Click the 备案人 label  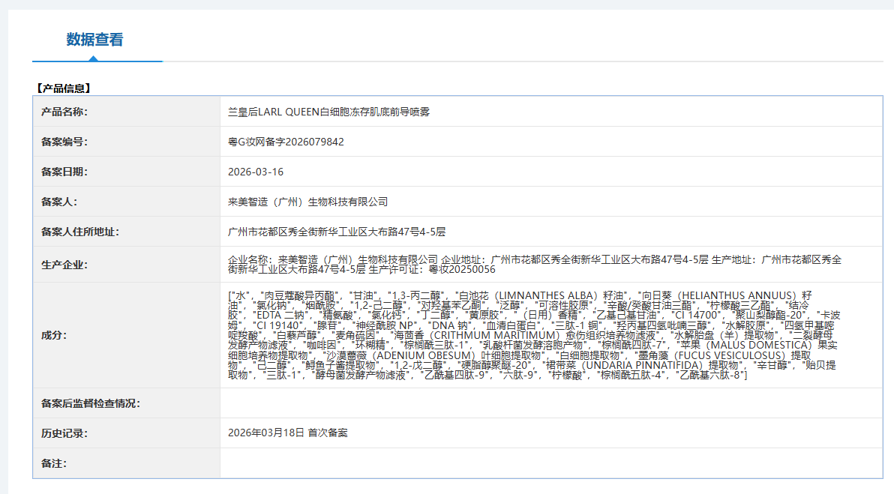click(x=59, y=202)
